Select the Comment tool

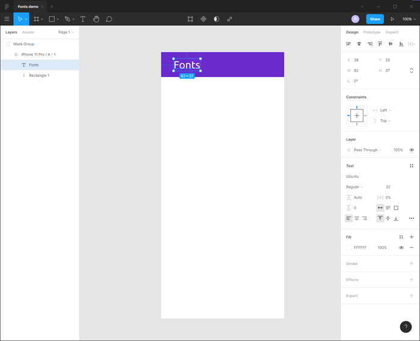[x=109, y=19]
